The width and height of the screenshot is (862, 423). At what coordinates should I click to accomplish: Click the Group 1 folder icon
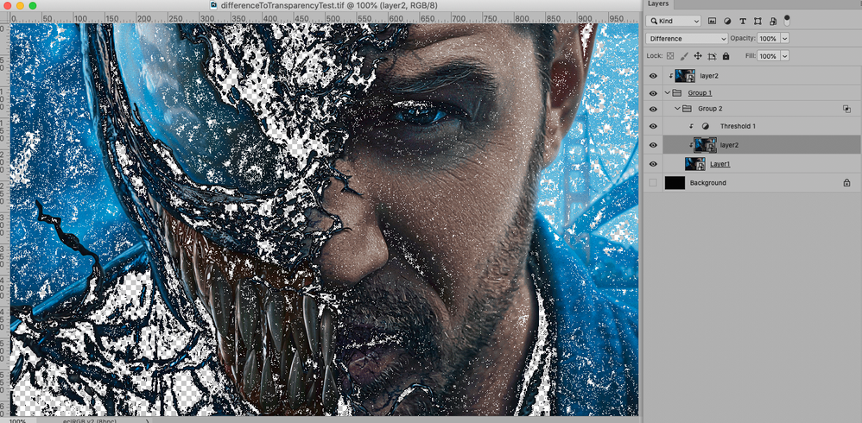pyautogui.click(x=677, y=93)
